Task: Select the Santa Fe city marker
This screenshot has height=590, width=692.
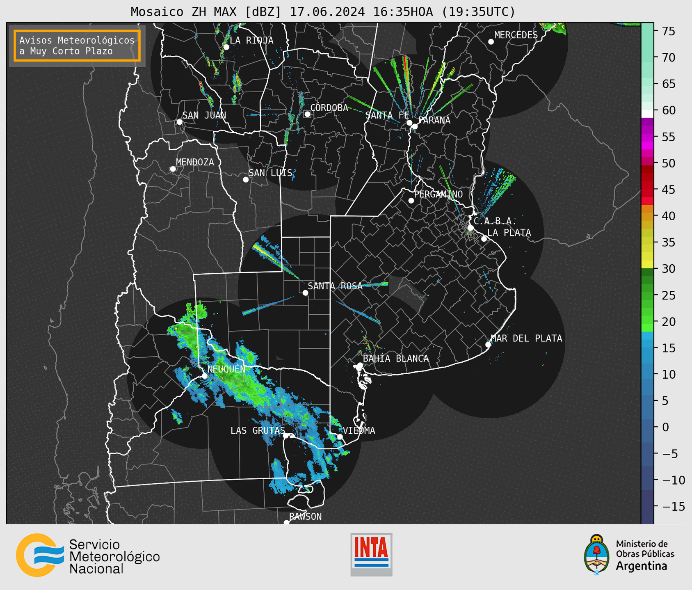Action: (409, 123)
